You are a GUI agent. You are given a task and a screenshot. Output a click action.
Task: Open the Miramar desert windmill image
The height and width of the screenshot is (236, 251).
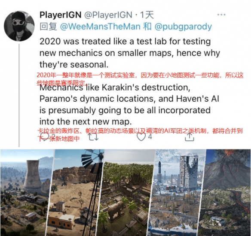(75, 193)
